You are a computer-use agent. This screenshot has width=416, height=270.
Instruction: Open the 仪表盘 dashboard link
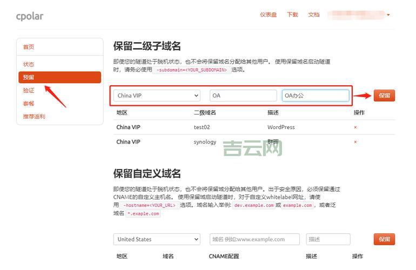(268, 15)
